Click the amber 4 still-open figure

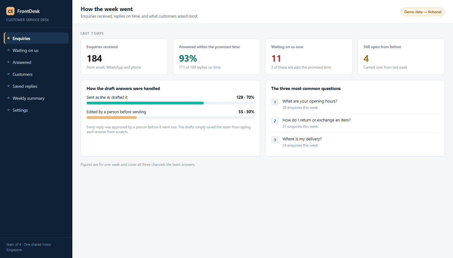click(366, 59)
